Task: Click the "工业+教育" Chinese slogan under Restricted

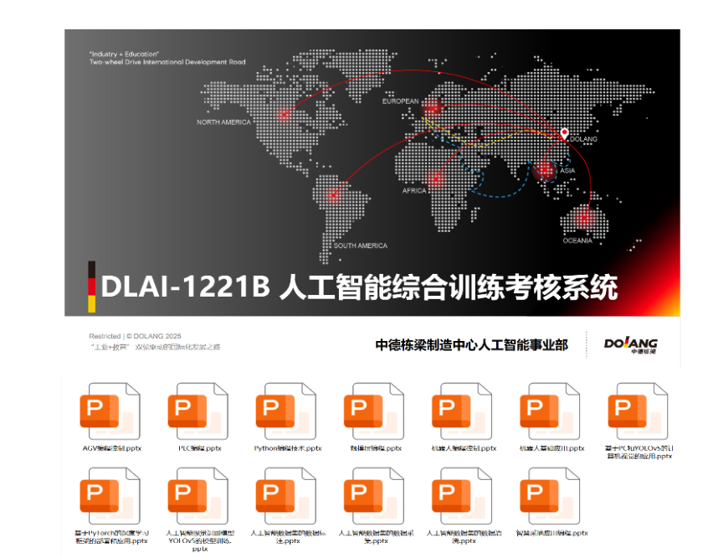Action: pyautogui.click(x=155, y=347)
